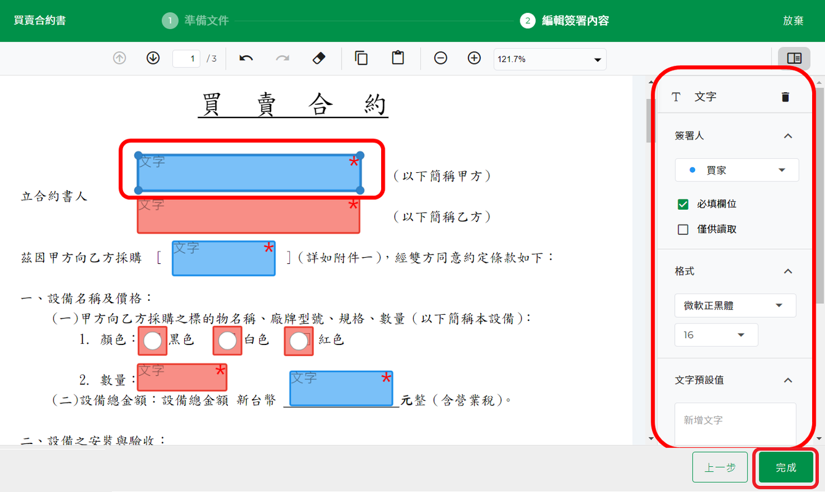Check the 僅供讀取 checkbox
Image resolution: width=825 pixels, height=492 pixels.
click(x=683, y=229)
